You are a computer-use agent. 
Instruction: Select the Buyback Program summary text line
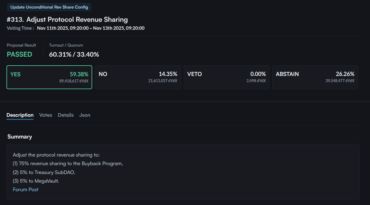tap(67, 163)
